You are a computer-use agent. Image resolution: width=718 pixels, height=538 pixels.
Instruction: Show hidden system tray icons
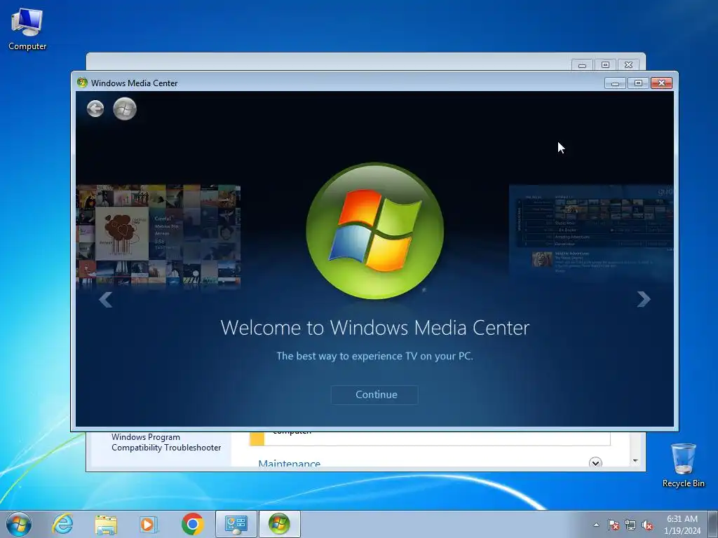point(596,525)
